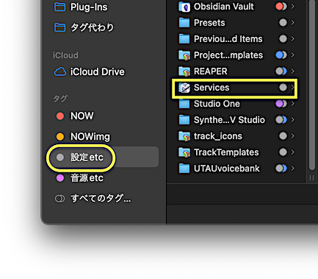Open すべてのタグ... to show all tags

[93, 199]
